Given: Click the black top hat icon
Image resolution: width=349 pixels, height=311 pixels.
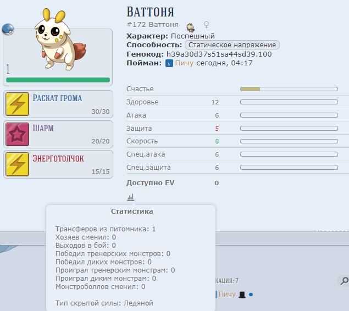Looking at the screenshot, I should click(242, 295).
